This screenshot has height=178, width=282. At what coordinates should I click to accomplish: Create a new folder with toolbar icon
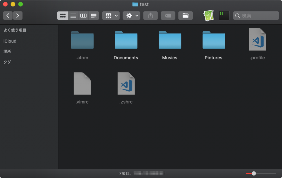tap(186, 16)
